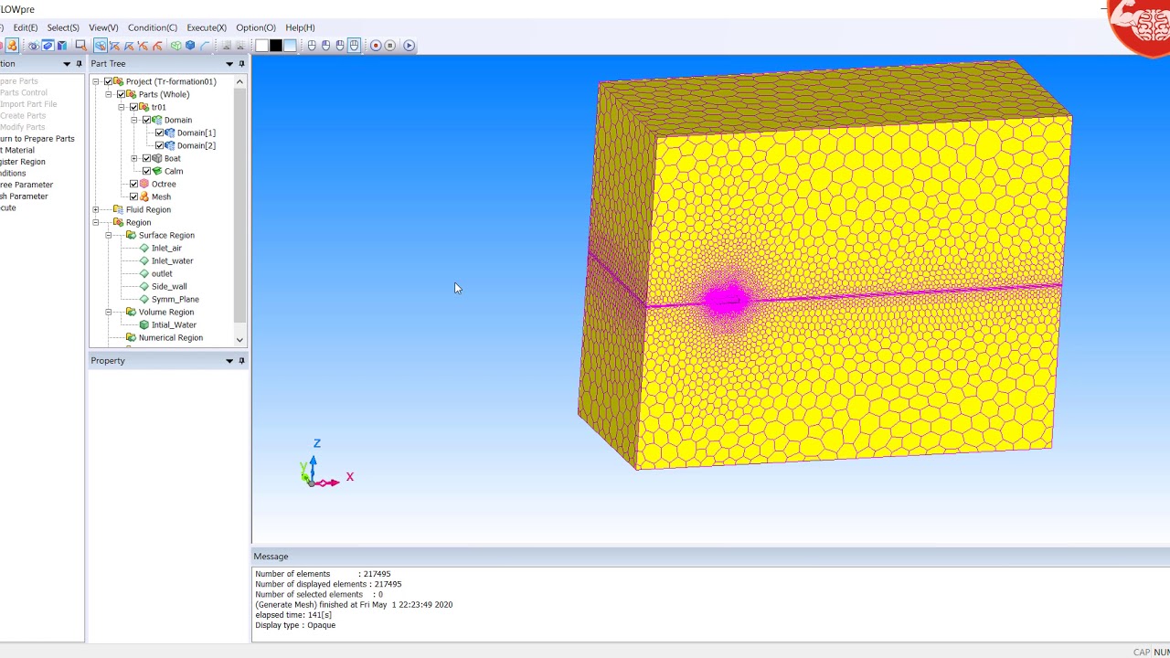This screenshot has height=658, width=1170.
Task: Click the blue solid cube icon
Action: point(190,46)
